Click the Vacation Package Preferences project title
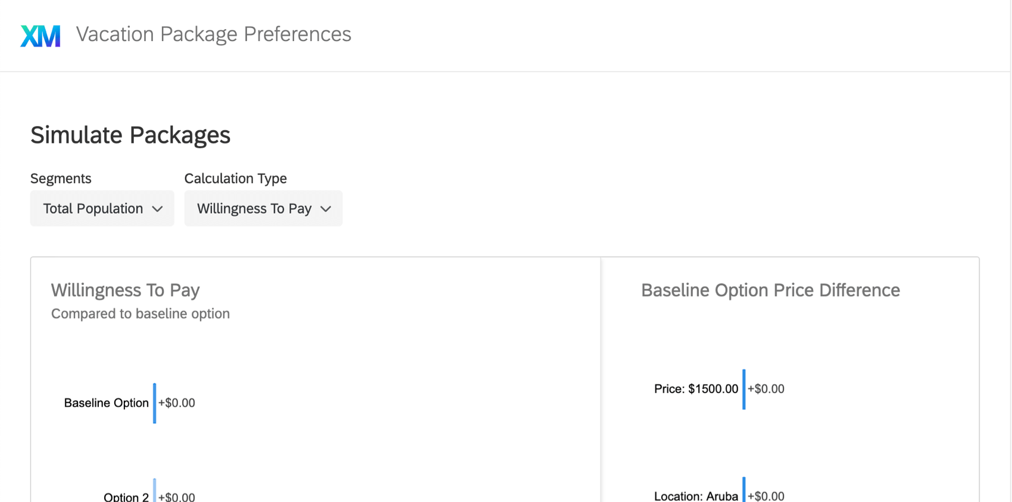Screen dimensions: 1012x502 tap(213, 34)
